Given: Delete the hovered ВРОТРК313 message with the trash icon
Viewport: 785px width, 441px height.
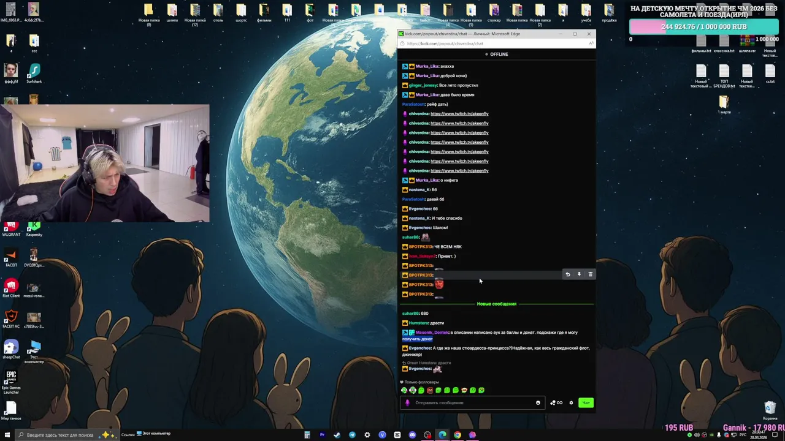Looking at the screenshot, I should [x=591, y=274].
